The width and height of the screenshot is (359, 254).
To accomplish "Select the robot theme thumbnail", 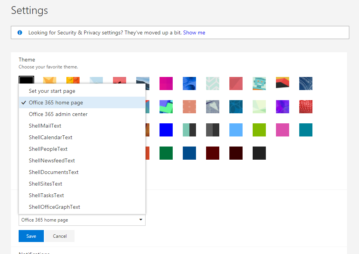I will (x=259, y=84).
